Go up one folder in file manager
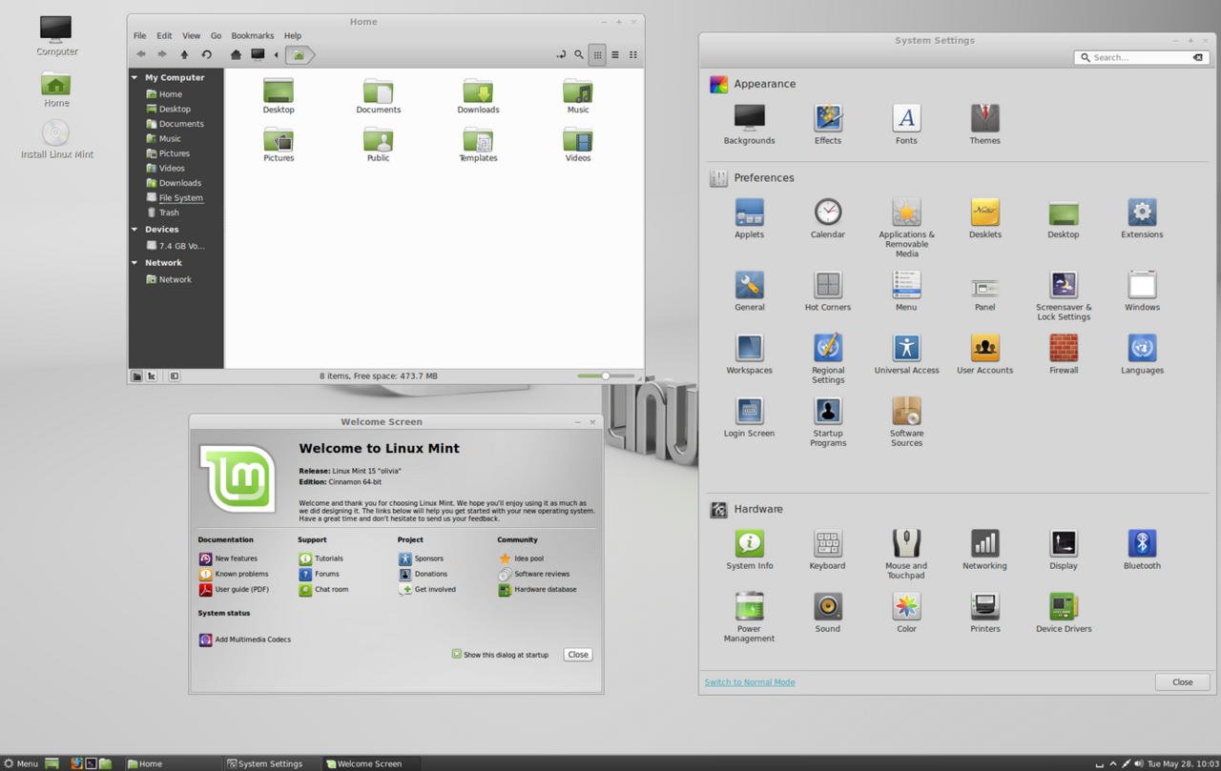Viewport: 1221px width, 771px height. tap(184, 54)
